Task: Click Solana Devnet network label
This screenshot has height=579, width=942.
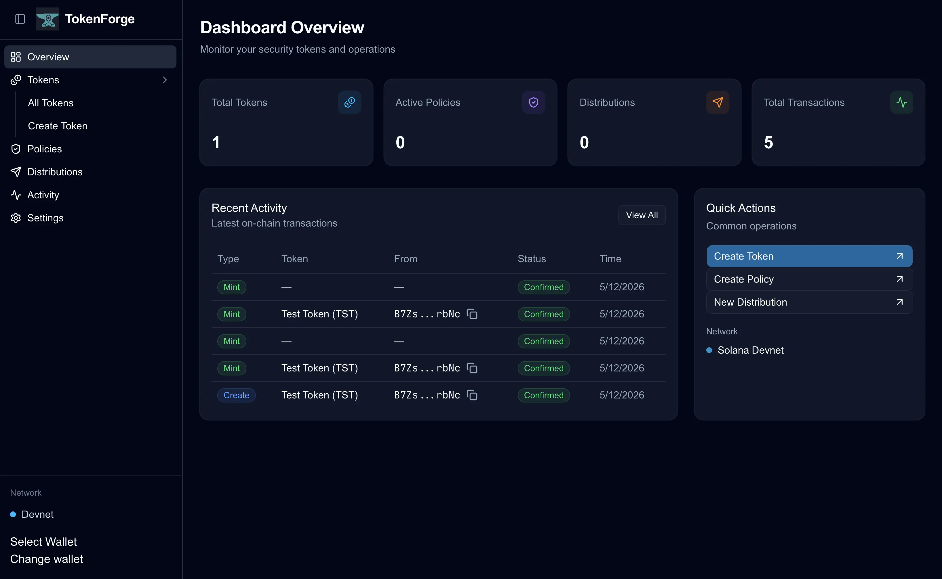Action: coord(750,350)
